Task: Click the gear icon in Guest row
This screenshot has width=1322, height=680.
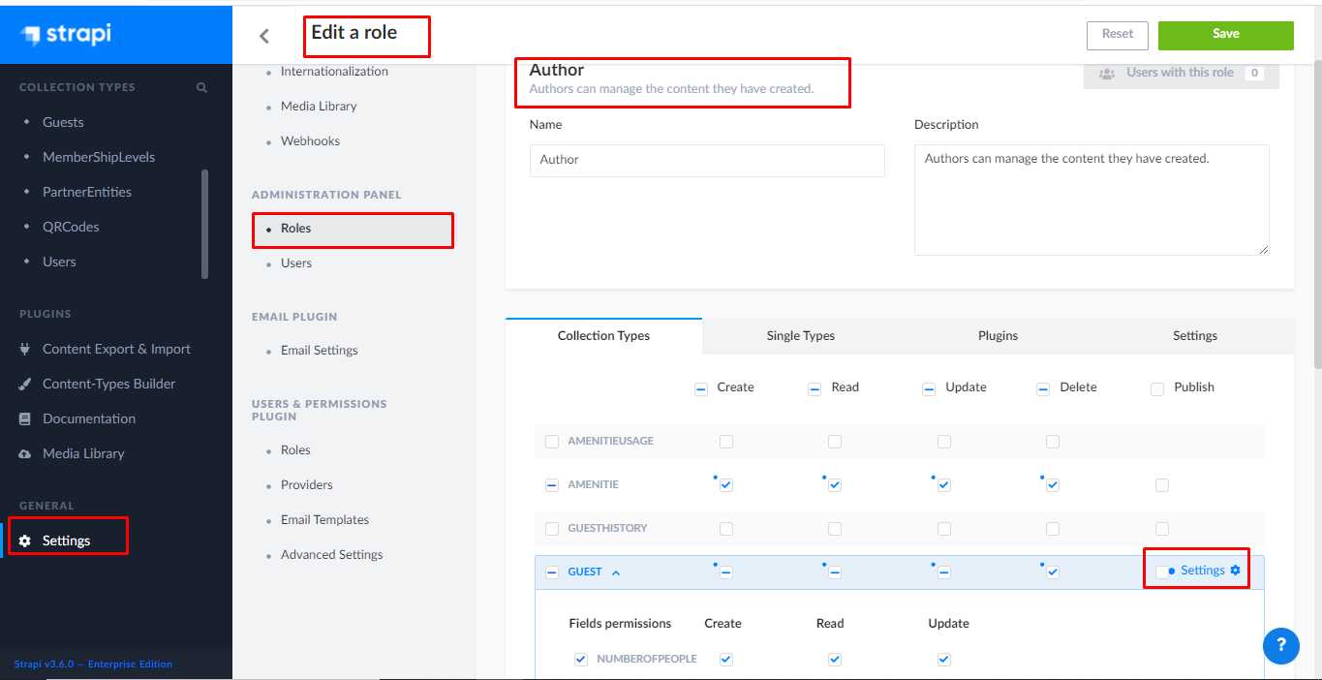Action: coord(1235,571)
